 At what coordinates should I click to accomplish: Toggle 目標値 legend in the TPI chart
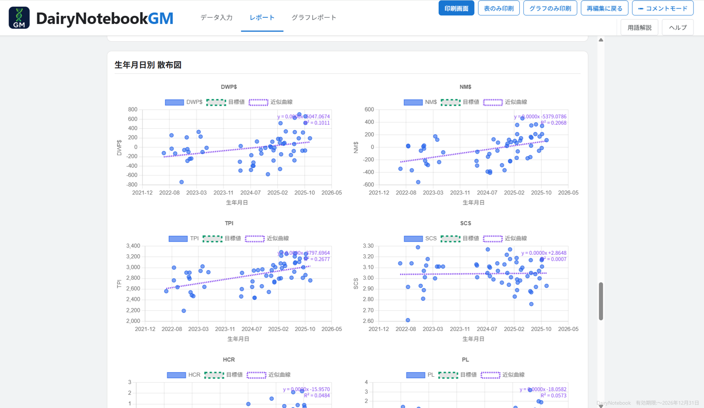213,238
